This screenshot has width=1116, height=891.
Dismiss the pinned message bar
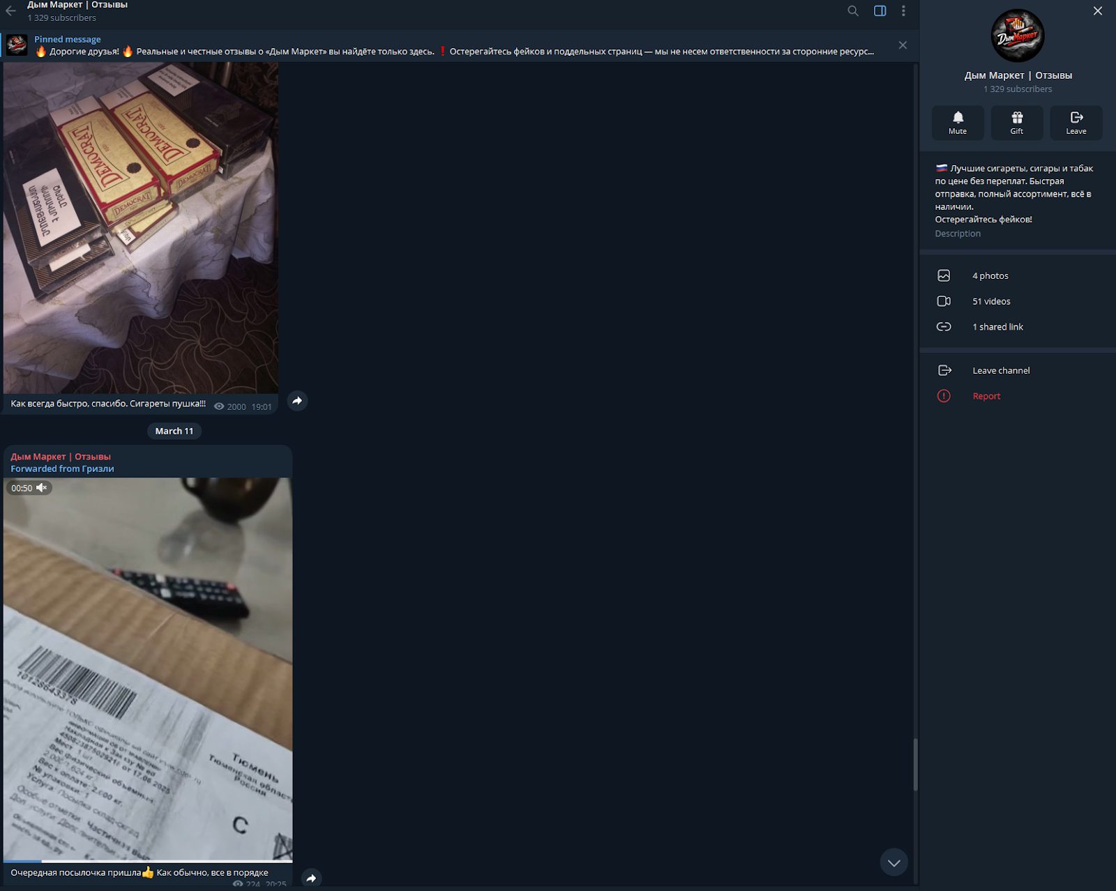[903, 45]
